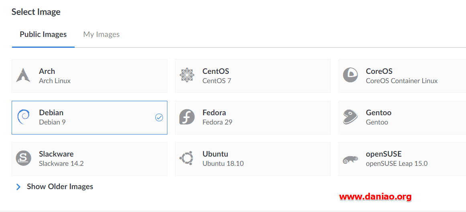The height and width of the screenshot is (212, 466).
Task: Click the Arch Linux logo icon
Action: 23,75
